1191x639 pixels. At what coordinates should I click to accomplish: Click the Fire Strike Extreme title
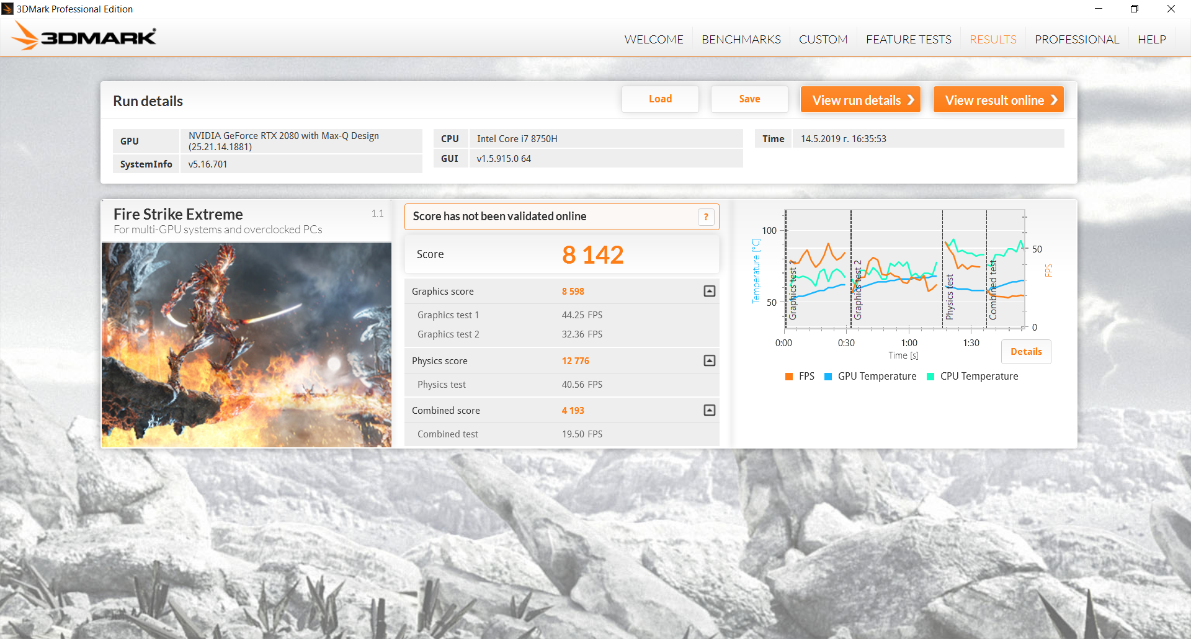click(178, 214)
